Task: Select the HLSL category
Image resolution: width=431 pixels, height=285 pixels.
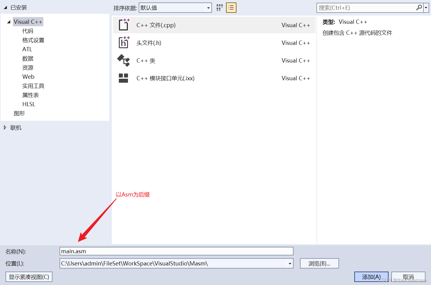Action: coord(28,104)
